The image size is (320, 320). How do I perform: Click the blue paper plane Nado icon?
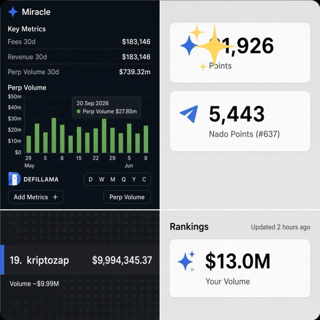tap(189, 114)
